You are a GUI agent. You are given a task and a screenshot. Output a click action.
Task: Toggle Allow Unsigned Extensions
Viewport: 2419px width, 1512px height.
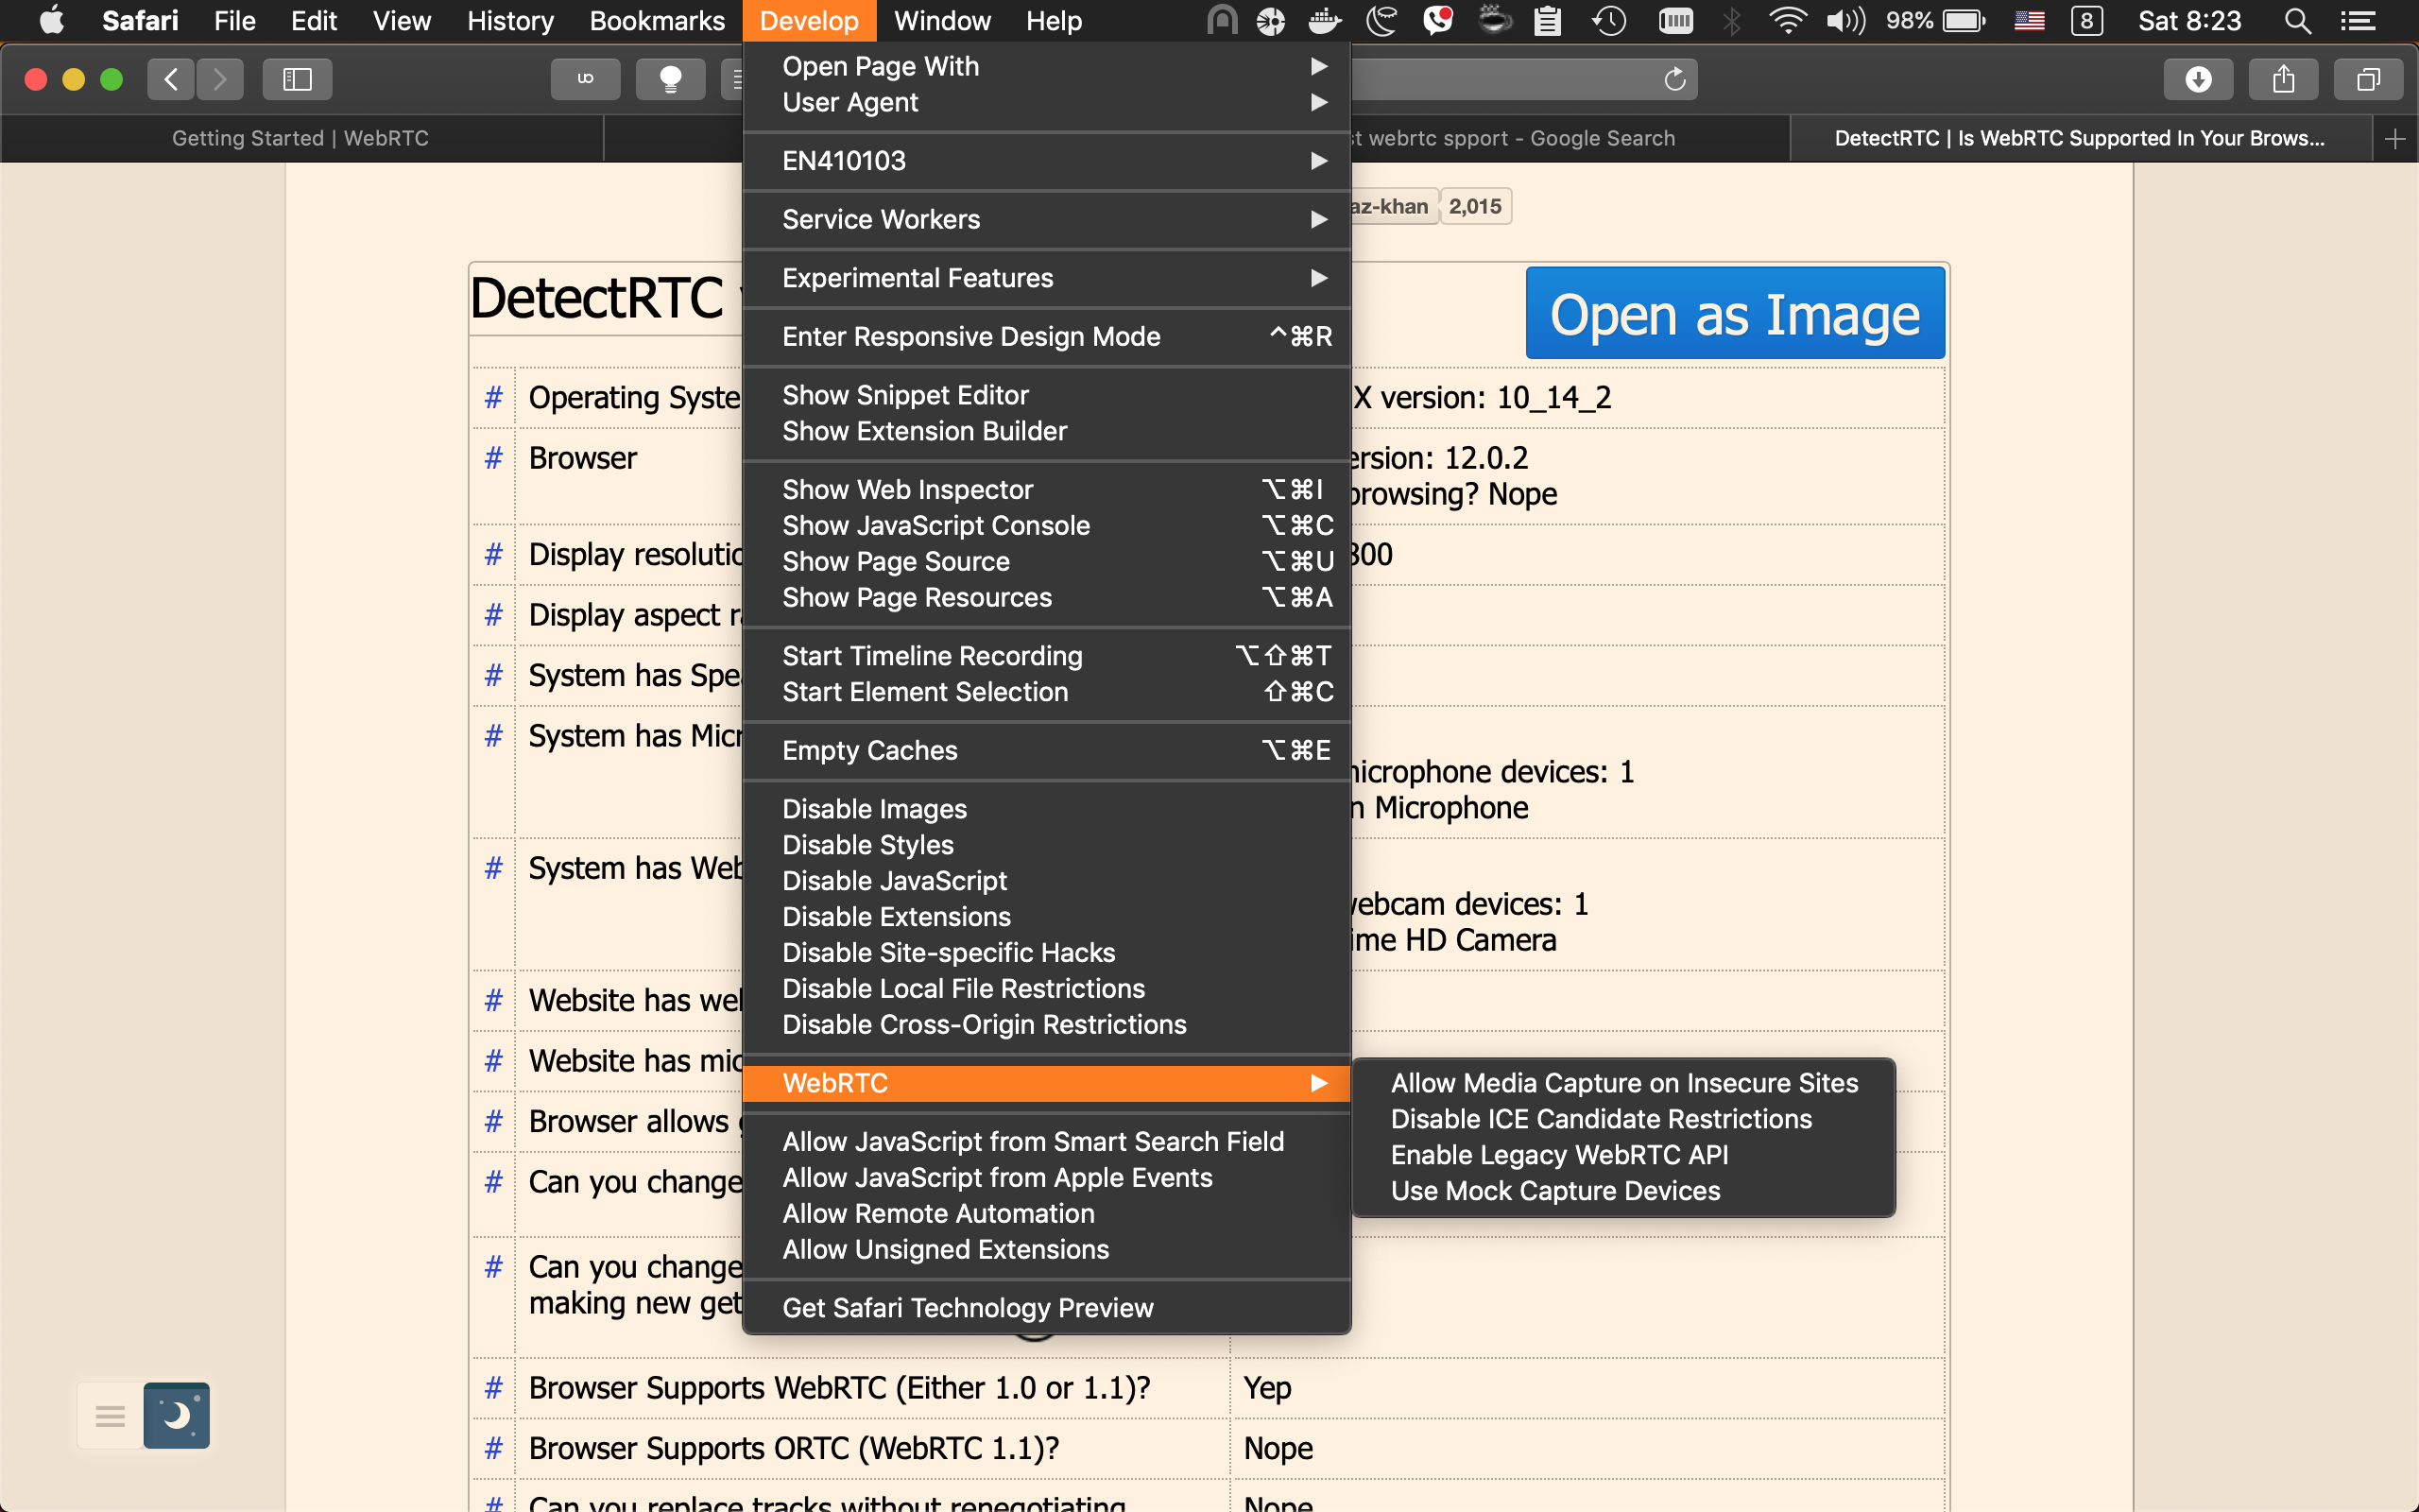tap(1047, 1250)
